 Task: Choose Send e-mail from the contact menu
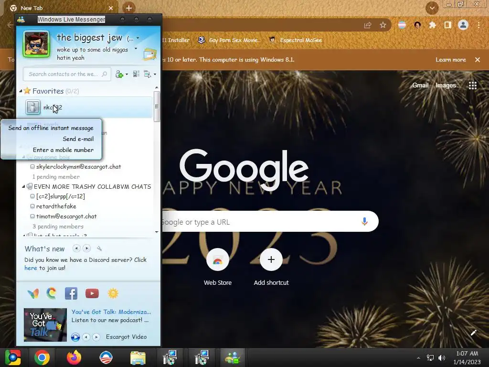(78, 139)
